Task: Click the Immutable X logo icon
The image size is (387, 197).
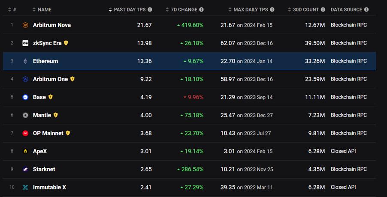Action: pyautogui.click(x=25, y=188)
